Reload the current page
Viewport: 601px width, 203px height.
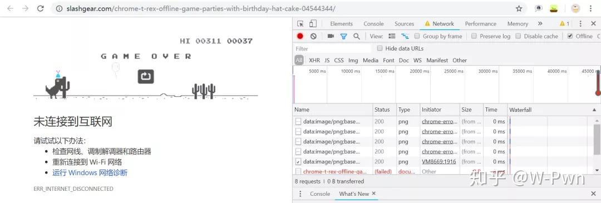40,8
